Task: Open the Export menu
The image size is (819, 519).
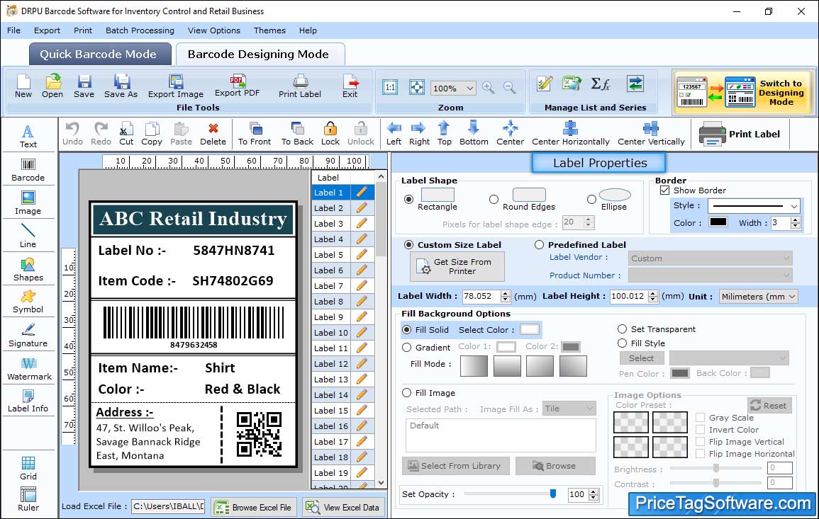Action: click(47, 30)
